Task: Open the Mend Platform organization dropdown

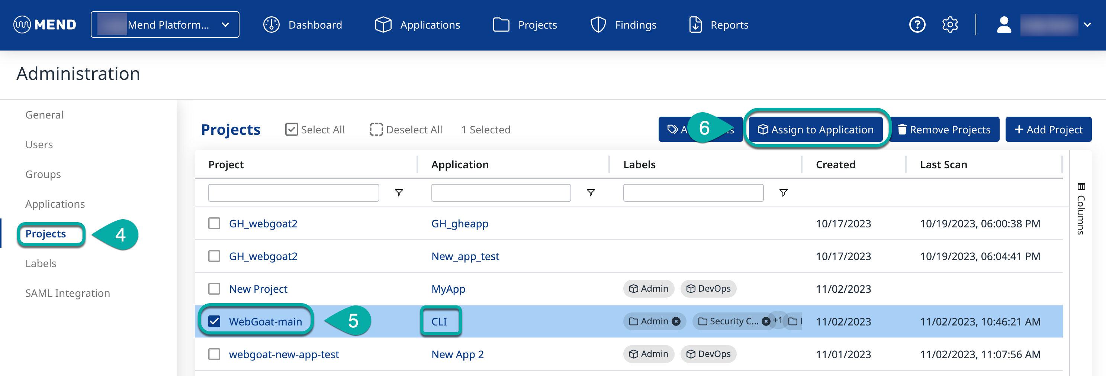Action: click(165, 25)
